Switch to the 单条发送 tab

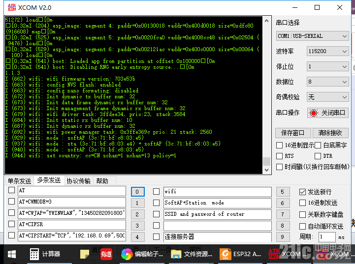(20, 181)
